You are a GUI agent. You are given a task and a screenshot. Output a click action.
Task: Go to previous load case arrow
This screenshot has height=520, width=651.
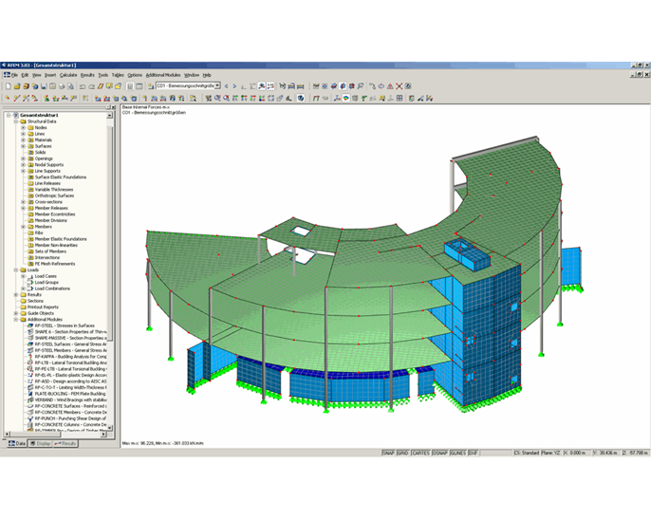pyautogui.click(x=226, y=86)
